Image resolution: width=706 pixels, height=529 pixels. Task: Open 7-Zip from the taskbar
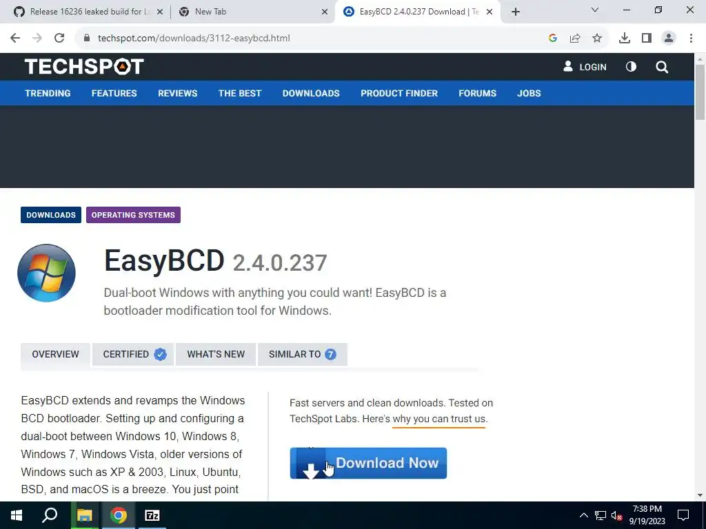(152, 515)
